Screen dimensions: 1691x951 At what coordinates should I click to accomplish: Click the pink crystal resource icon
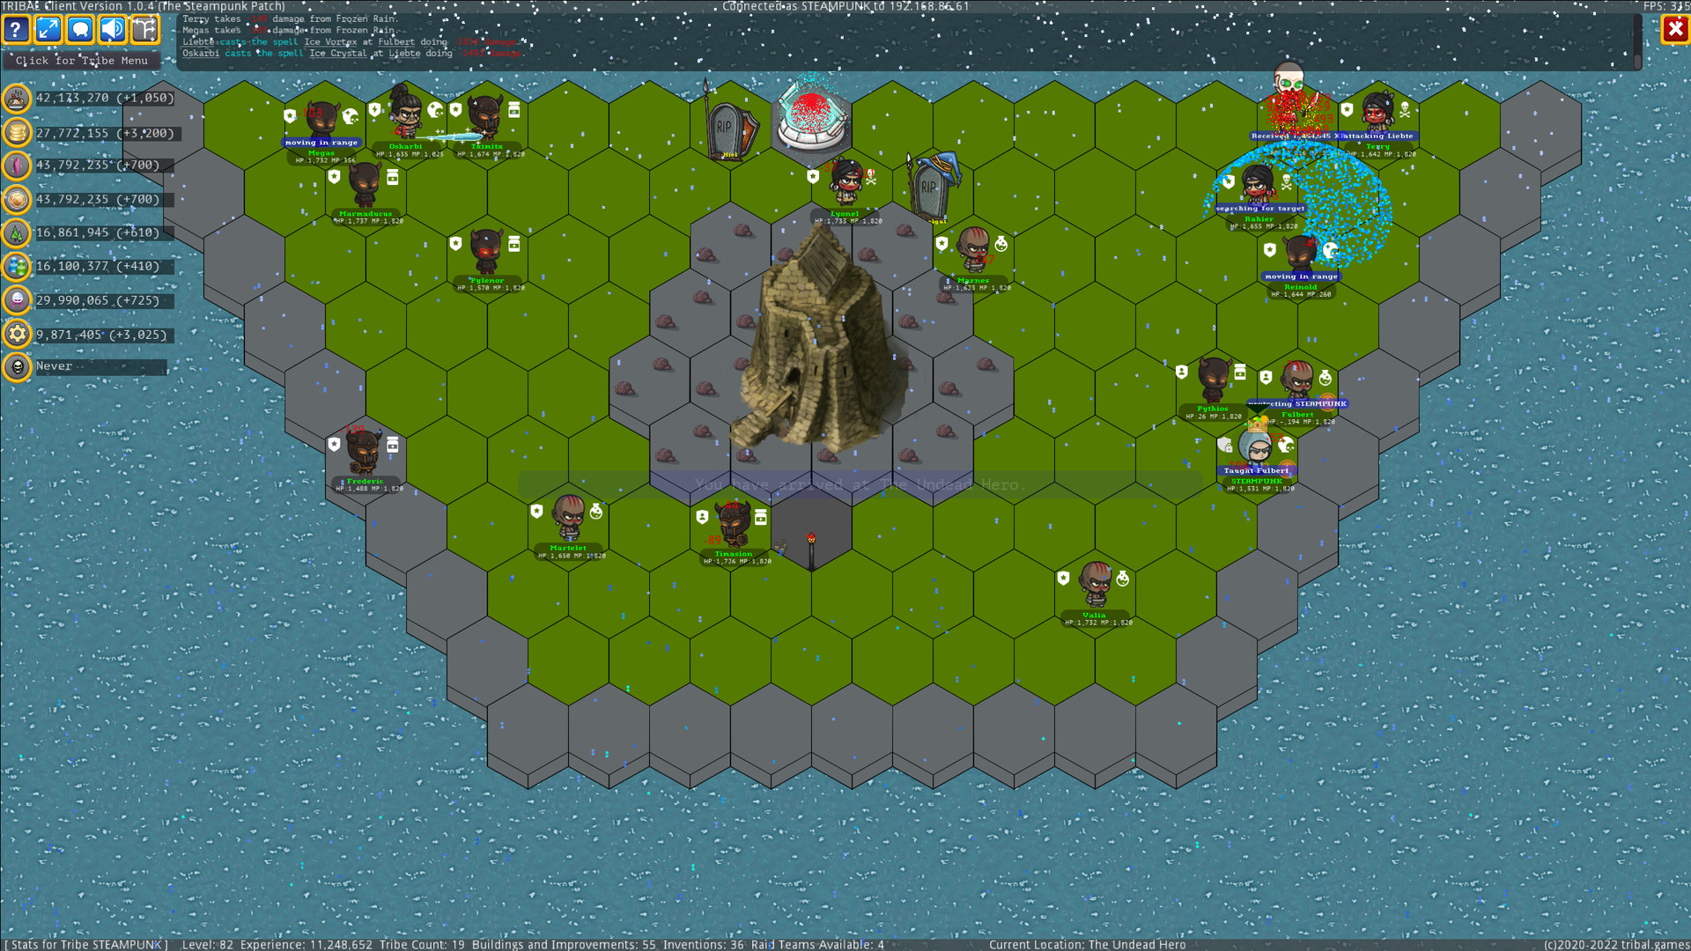point(17,166)
